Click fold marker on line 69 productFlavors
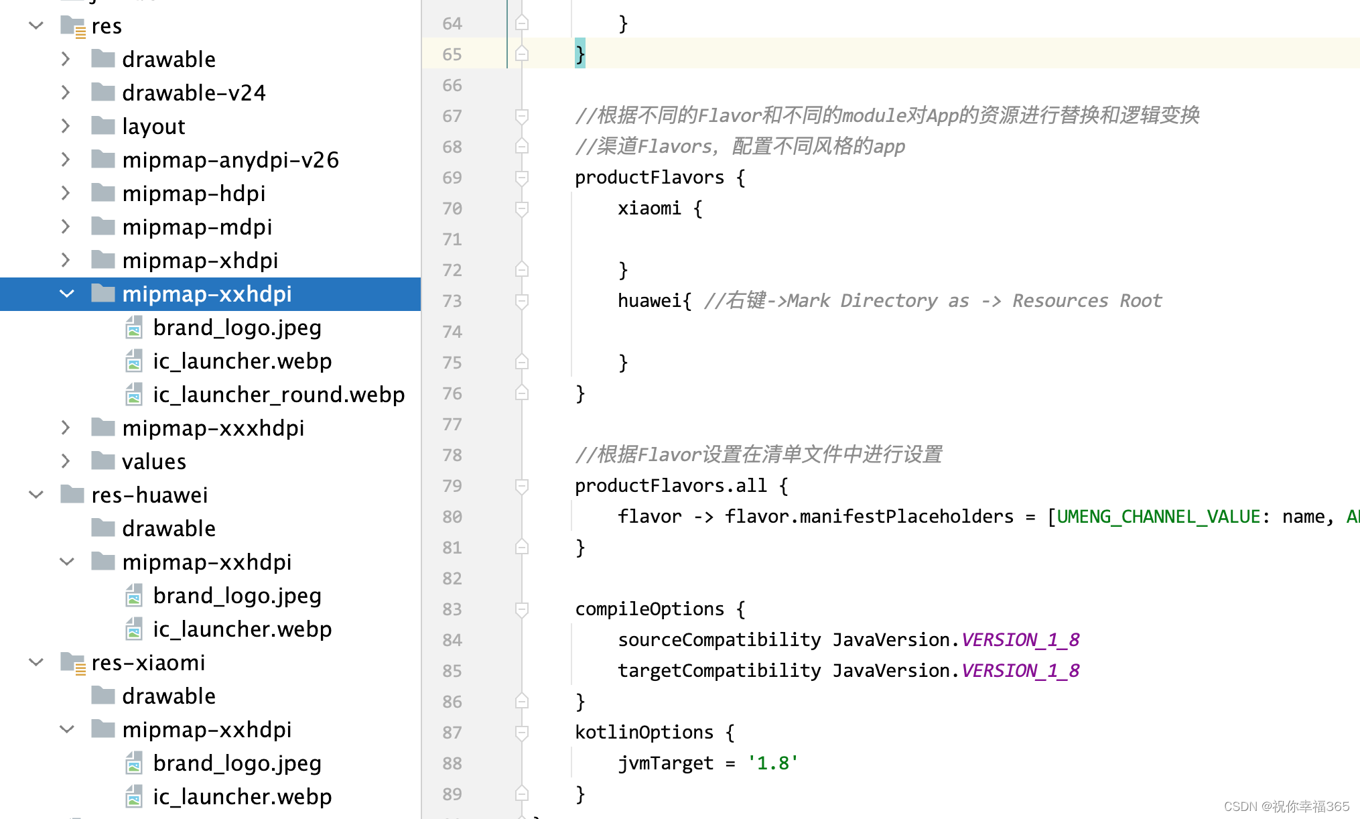Viewport: 1360px width, 819px height. tap(522, 178)
